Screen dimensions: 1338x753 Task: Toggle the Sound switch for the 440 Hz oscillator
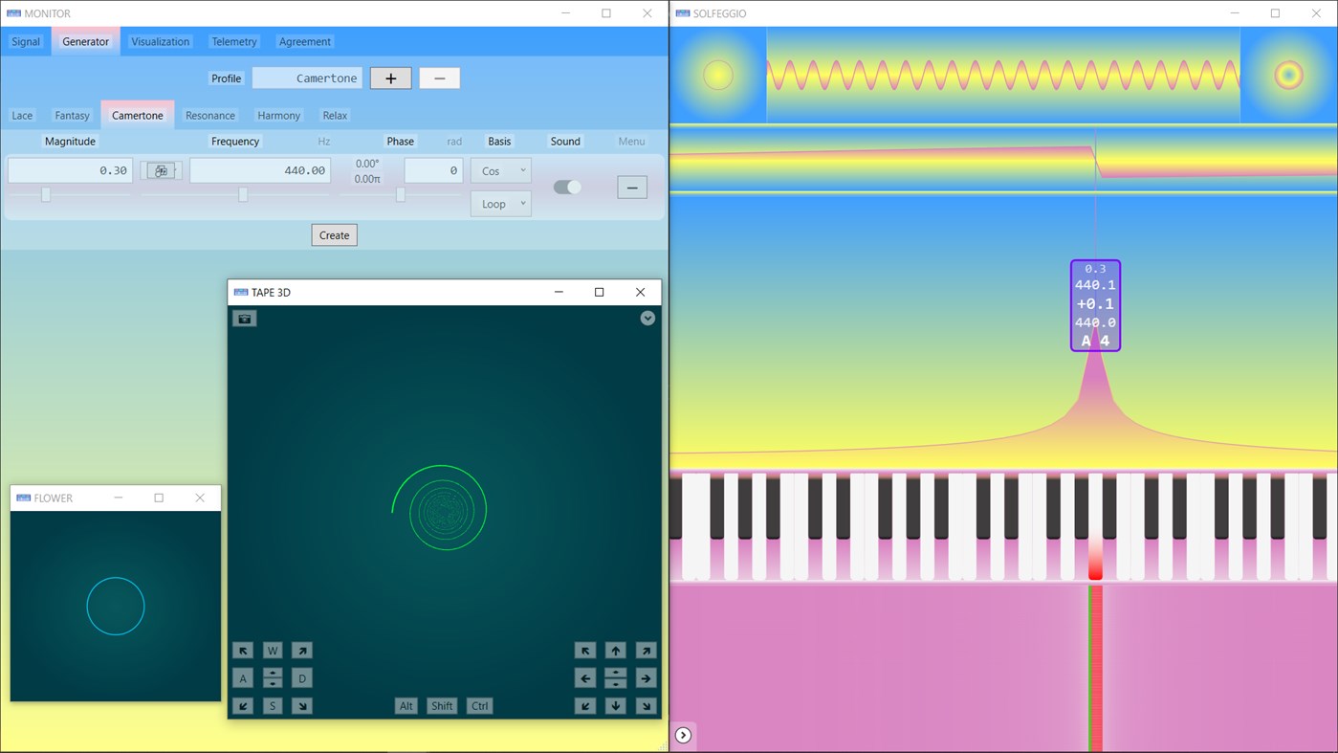click(x=566, y=188)
